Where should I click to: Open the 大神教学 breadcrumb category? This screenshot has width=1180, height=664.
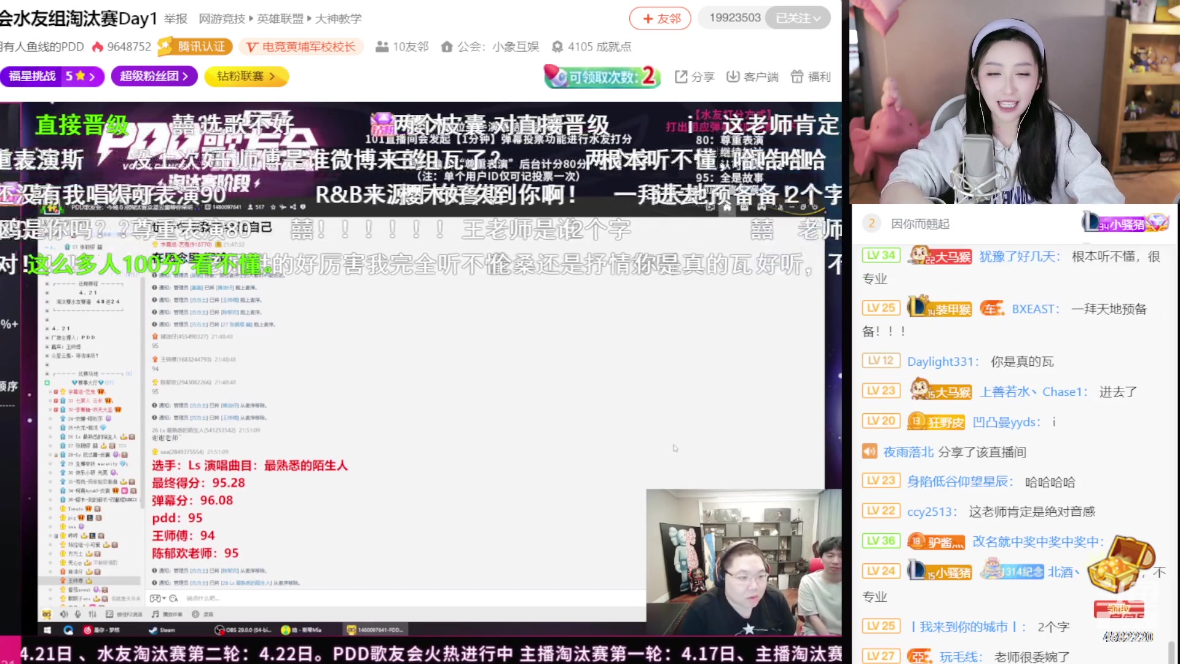coord(339,19)
